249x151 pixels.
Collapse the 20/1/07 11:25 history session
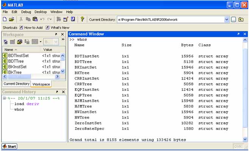[x=5, y=98]
